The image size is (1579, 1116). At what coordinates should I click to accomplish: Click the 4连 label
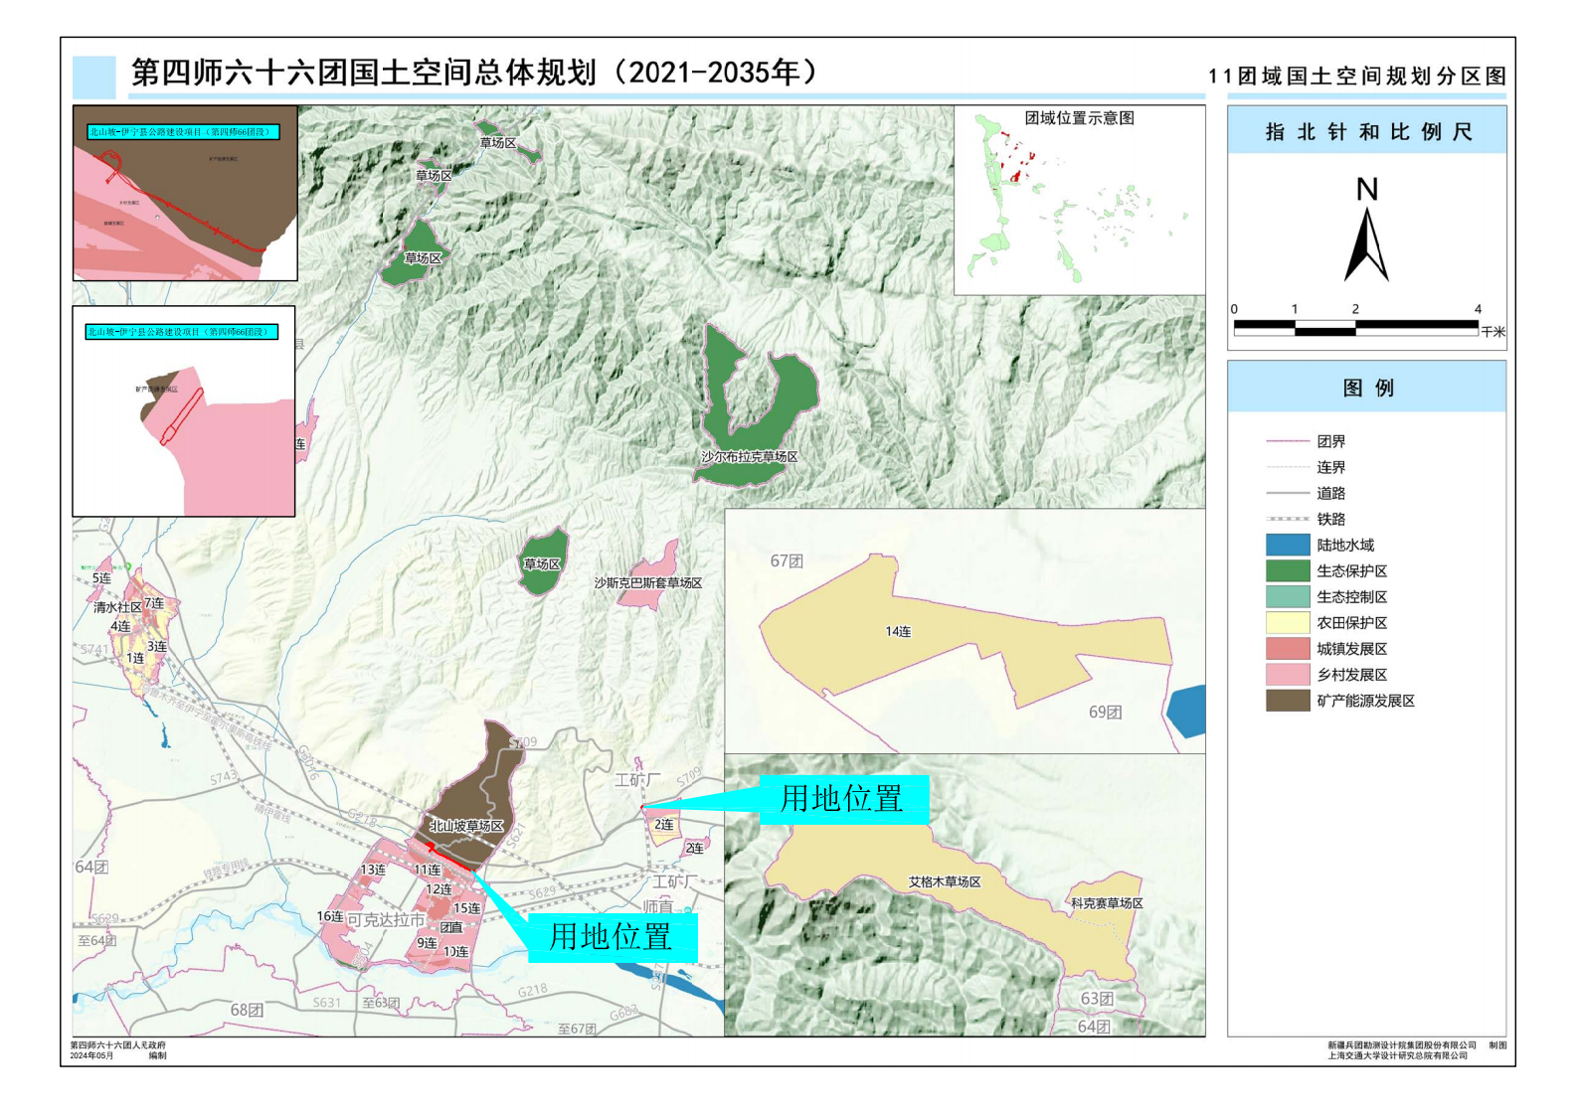[120, 626]
